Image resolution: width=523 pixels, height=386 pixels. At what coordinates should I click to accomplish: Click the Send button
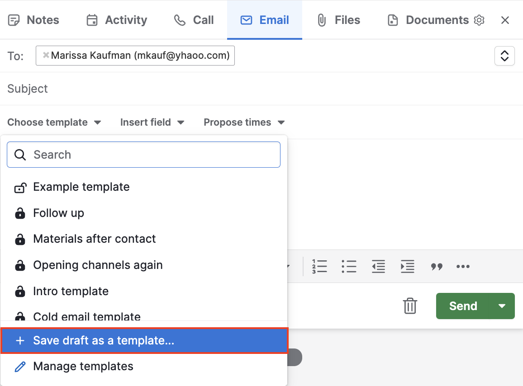463,306
